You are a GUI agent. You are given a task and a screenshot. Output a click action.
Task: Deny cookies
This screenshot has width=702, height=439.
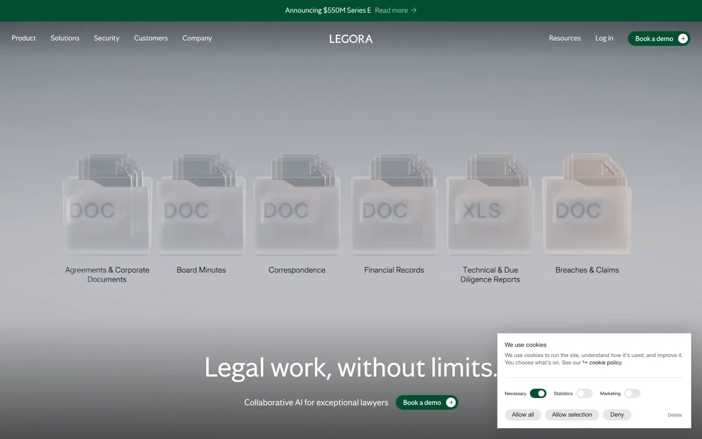(617, 414)
